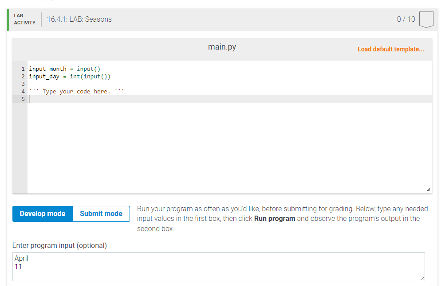Click the Type your code here comment
Image resolution: width=445 pixels, height=286 pixels.
point(76,91)
